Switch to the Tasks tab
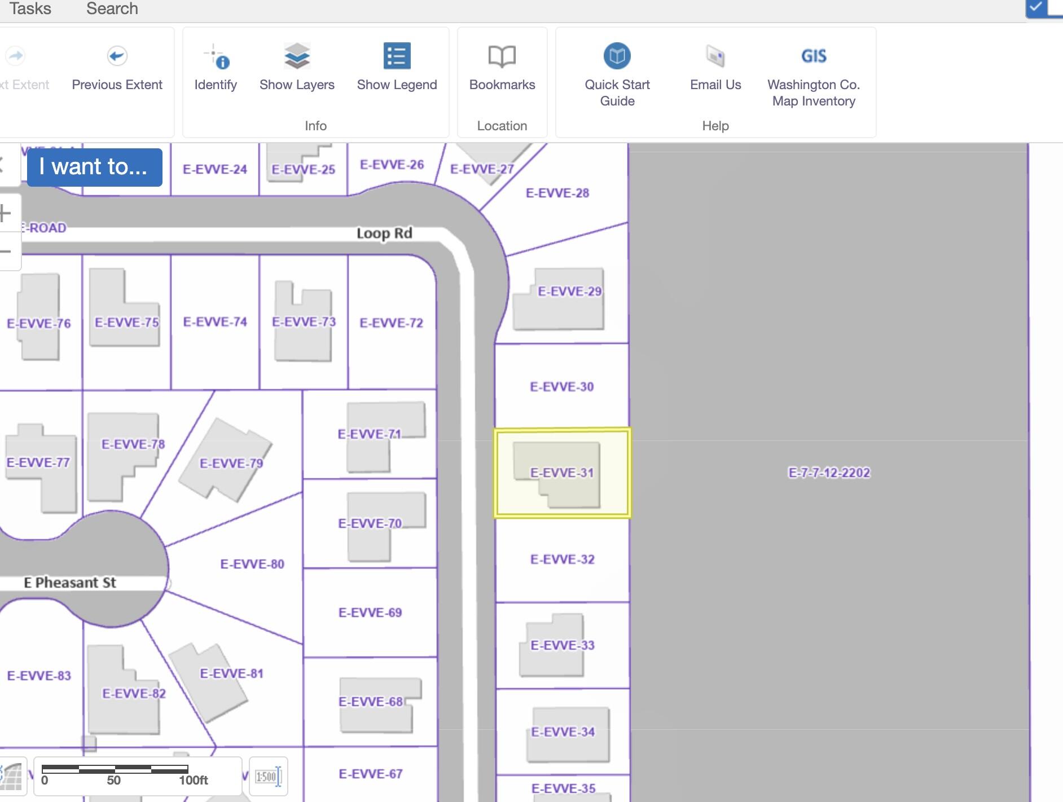 (30, 9)
